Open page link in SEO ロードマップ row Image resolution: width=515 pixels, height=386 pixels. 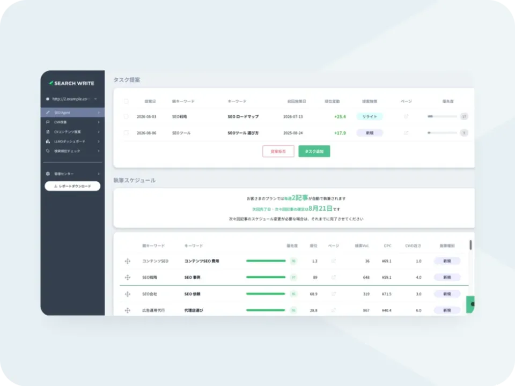pos(406,116)
